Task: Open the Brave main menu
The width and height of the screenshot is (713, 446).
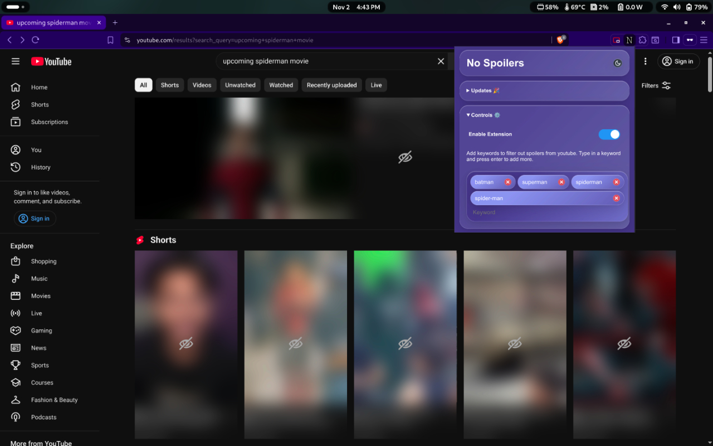Action: click(x=704, y=40)
